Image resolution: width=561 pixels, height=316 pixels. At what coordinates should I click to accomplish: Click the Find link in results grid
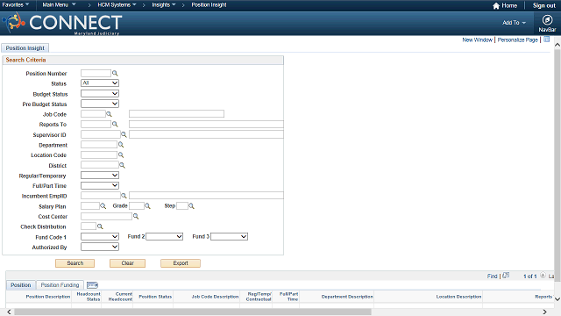(493, 276)
